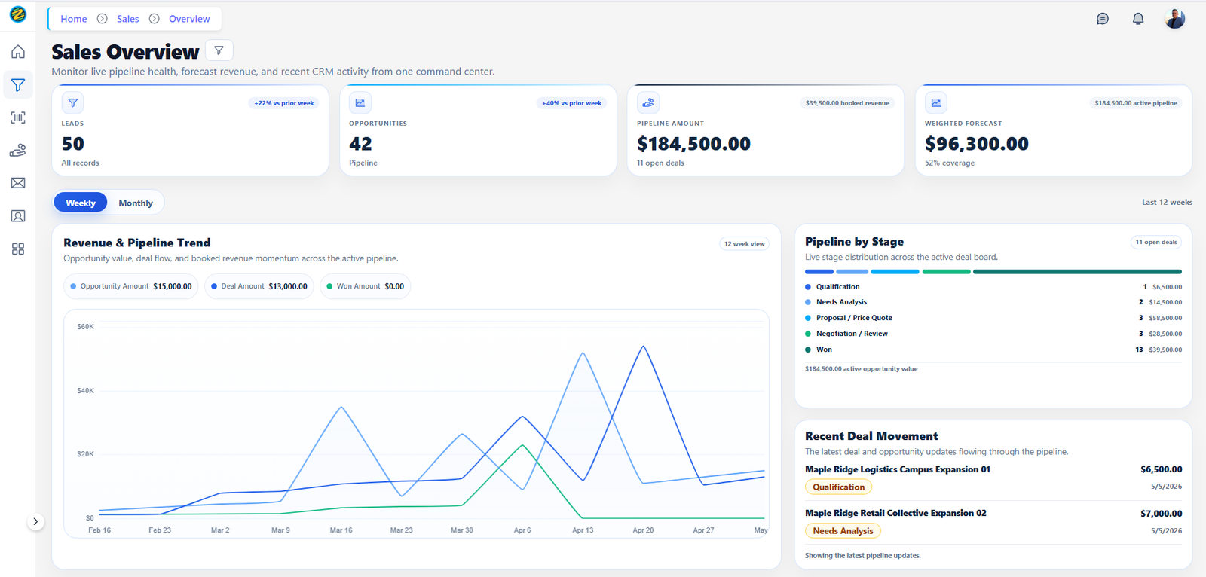Open the contacts card sidebar icon
This screenshot has height=577, width=1206.
18,216
